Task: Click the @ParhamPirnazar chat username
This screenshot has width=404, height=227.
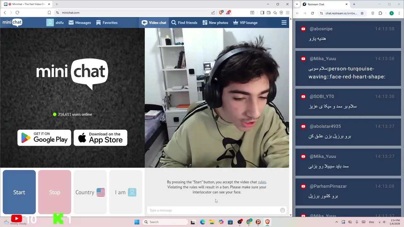Action: [x=328, y=186]
